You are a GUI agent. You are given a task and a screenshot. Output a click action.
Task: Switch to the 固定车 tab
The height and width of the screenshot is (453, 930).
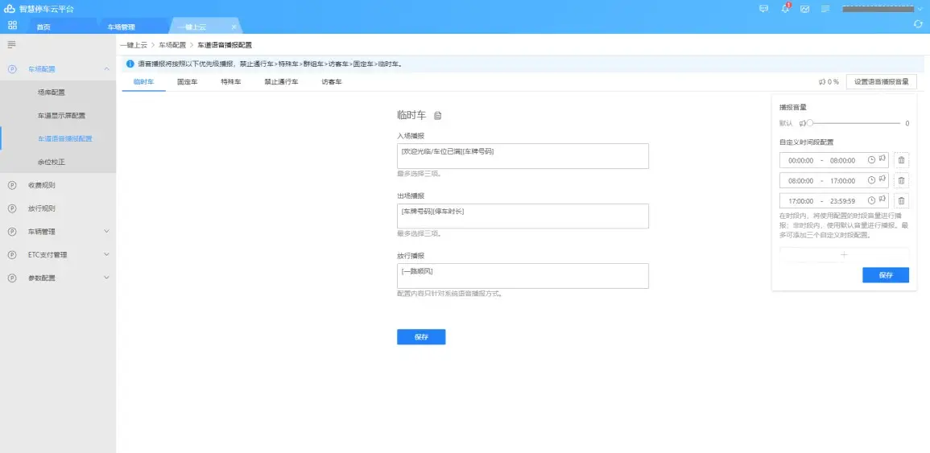point(188,82)
